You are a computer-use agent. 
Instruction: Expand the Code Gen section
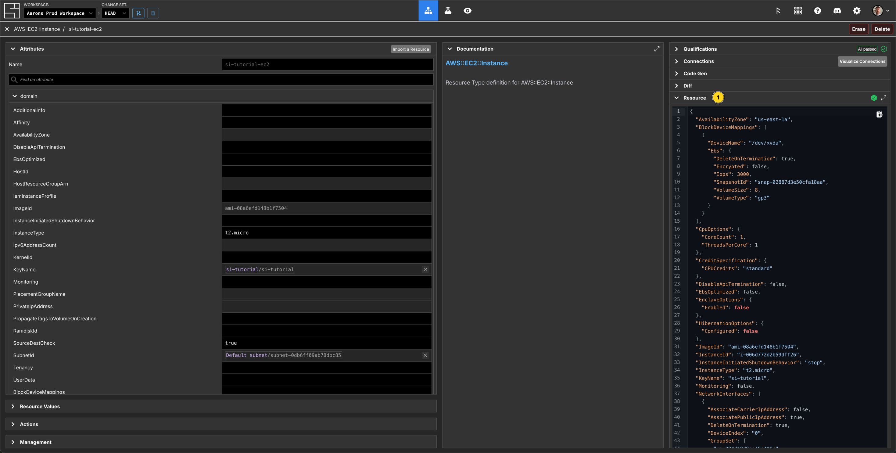tap(676, 74)
